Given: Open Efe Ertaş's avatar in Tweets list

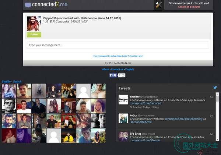Looking at the screenshot, I should pyautogui.click(x=123, y=136).
